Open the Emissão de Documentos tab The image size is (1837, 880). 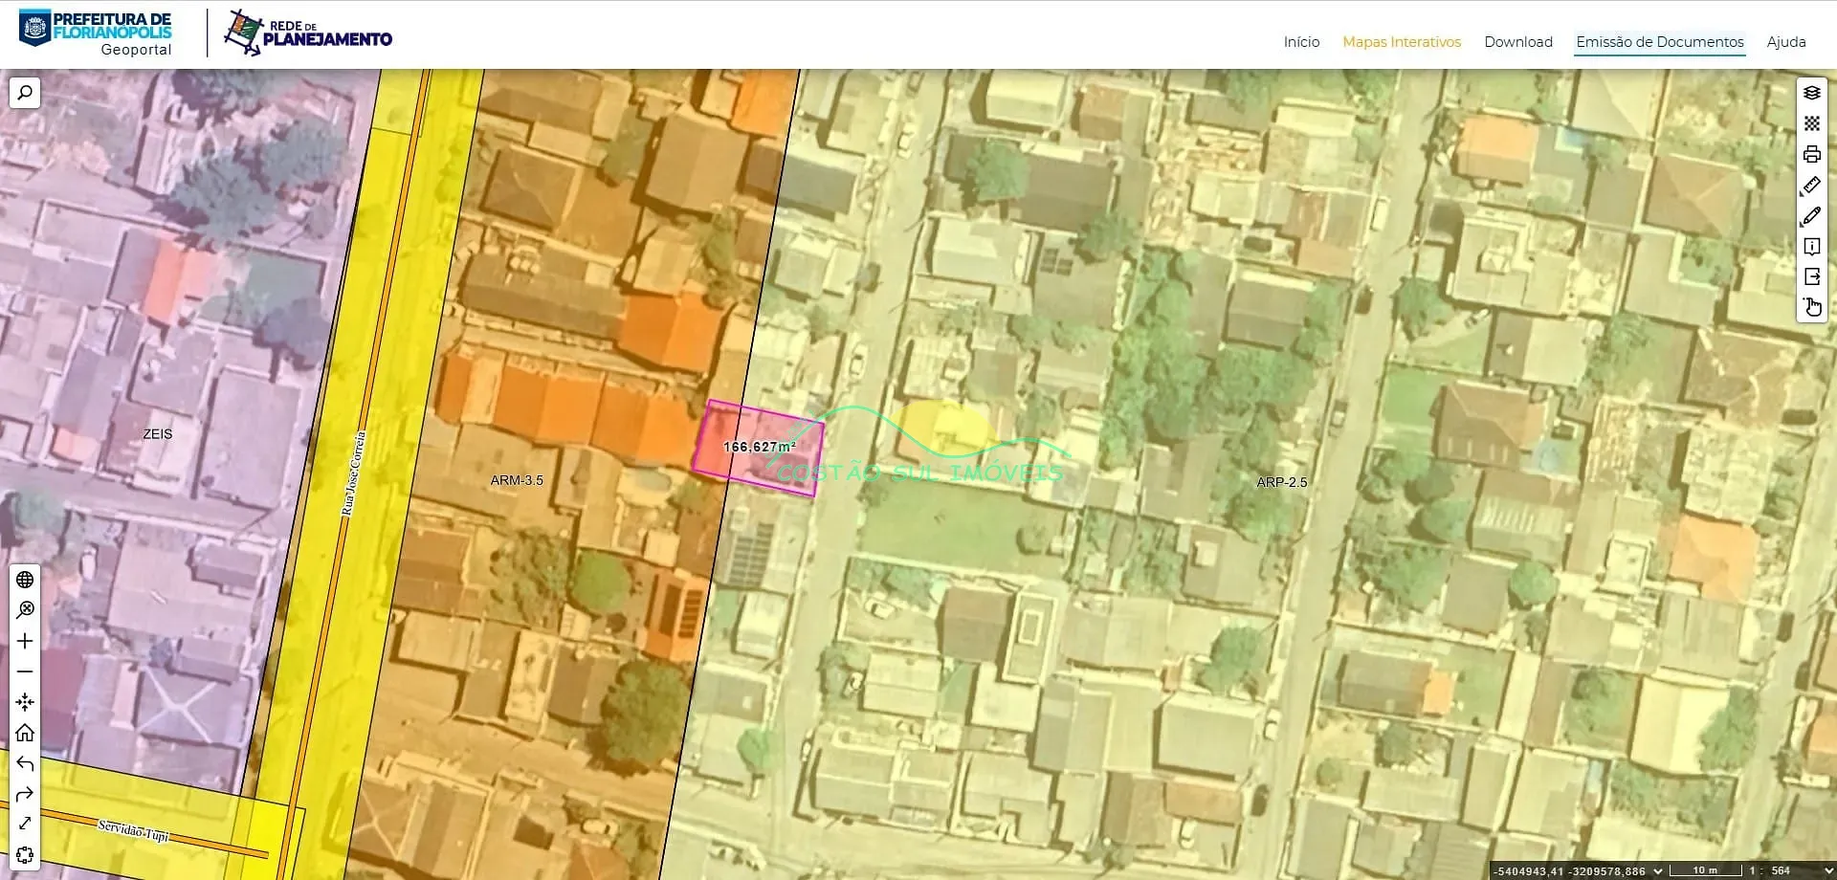point(1659,42)
